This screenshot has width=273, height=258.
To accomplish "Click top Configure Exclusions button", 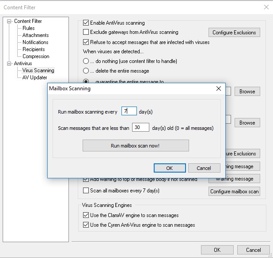I will pos(234,33).
